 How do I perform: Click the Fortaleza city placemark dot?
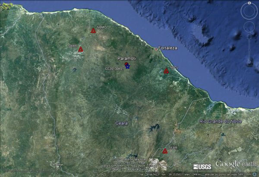pyautogui.click(x=156, y=49)
